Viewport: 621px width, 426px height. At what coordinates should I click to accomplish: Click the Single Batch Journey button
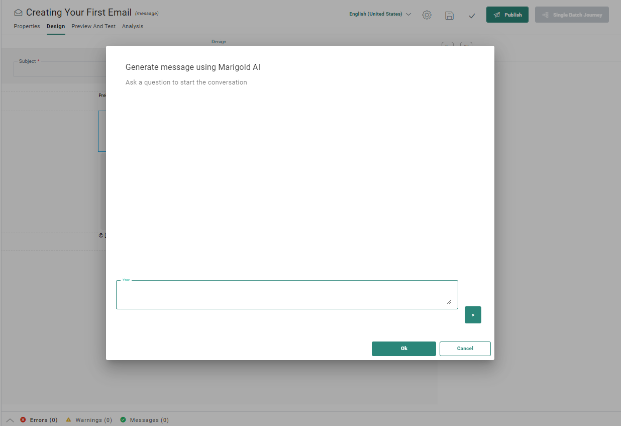click(572, 15)
